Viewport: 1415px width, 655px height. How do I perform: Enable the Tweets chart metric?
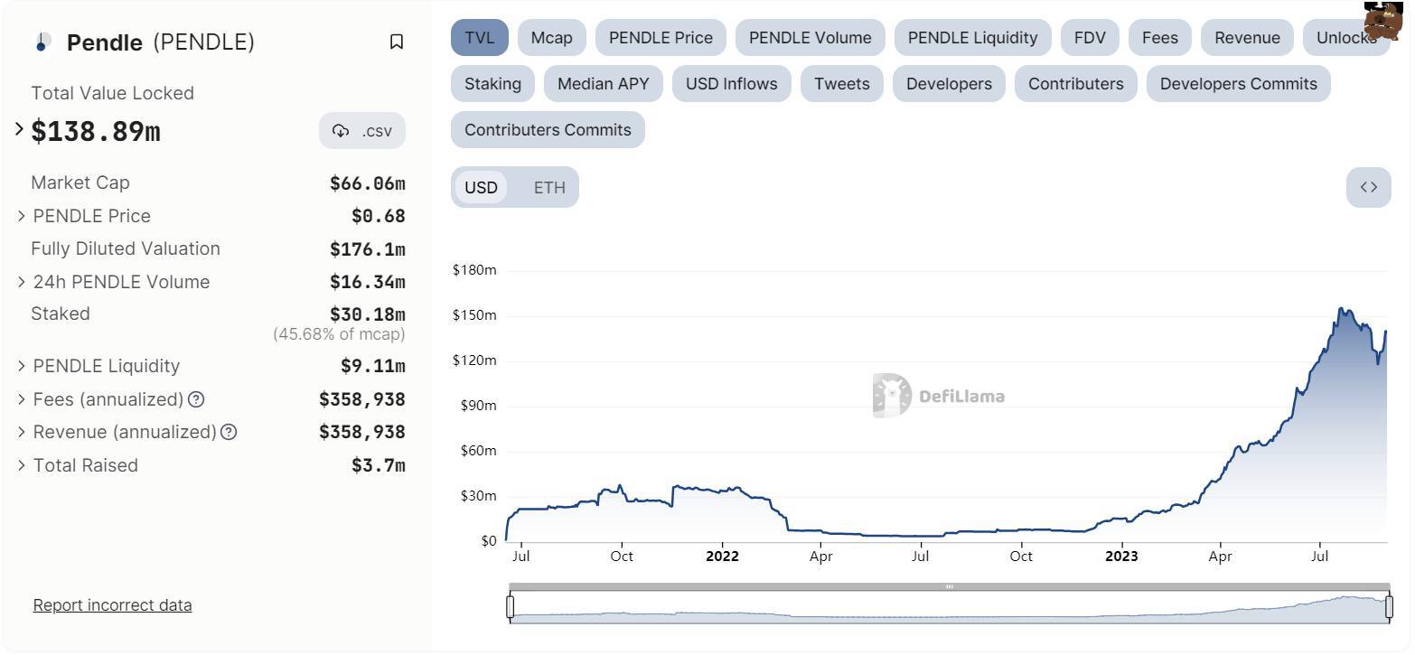[842, 84]
